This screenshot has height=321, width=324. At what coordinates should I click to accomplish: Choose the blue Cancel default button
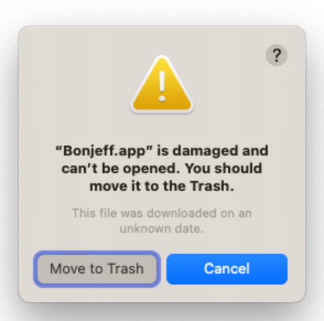point(227,269)
